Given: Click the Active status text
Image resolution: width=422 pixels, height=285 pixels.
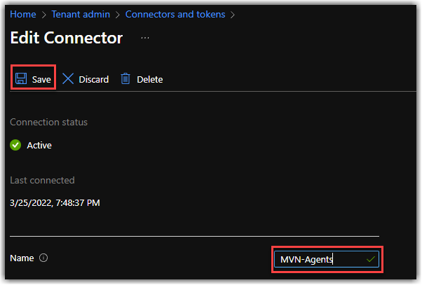Looking at the screenshot, I should [x=39, y=146].
